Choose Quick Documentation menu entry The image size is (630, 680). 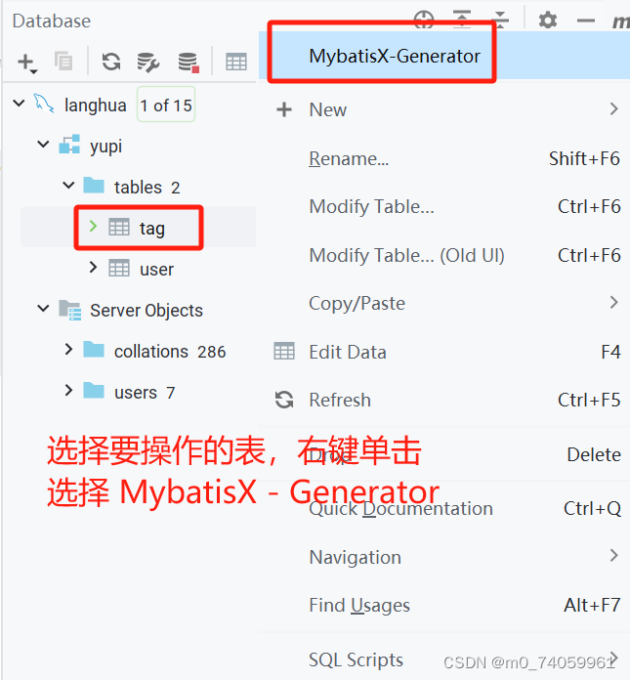(444, 508)
